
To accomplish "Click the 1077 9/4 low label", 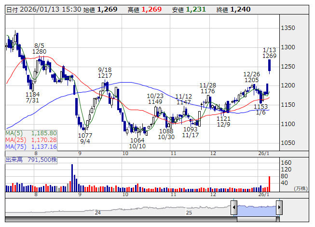I will point(85,138).
